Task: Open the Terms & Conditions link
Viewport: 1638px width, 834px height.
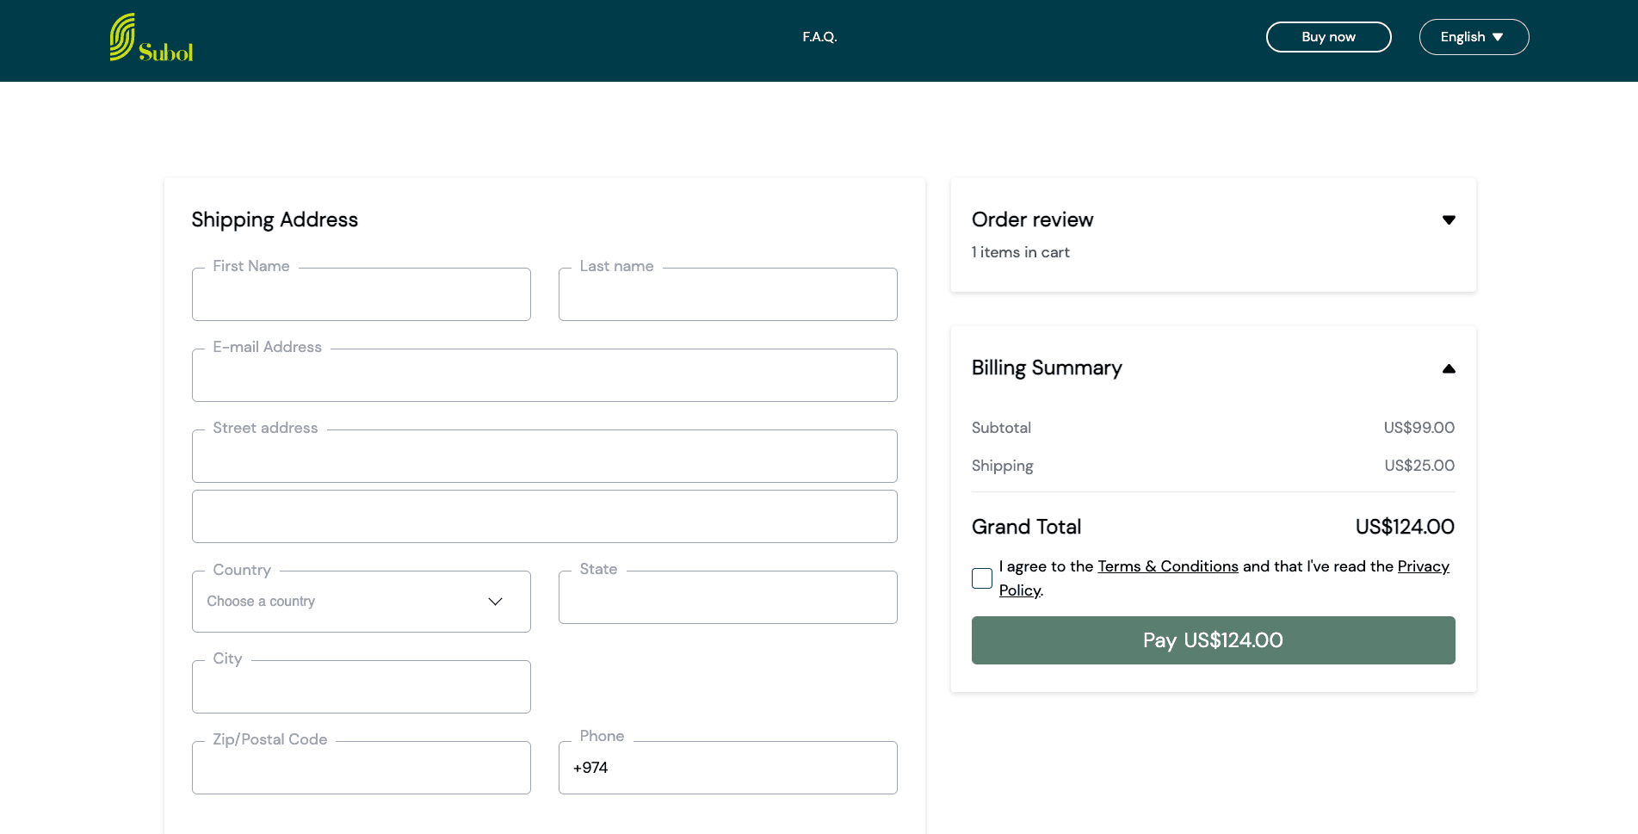Action: 1168,566
